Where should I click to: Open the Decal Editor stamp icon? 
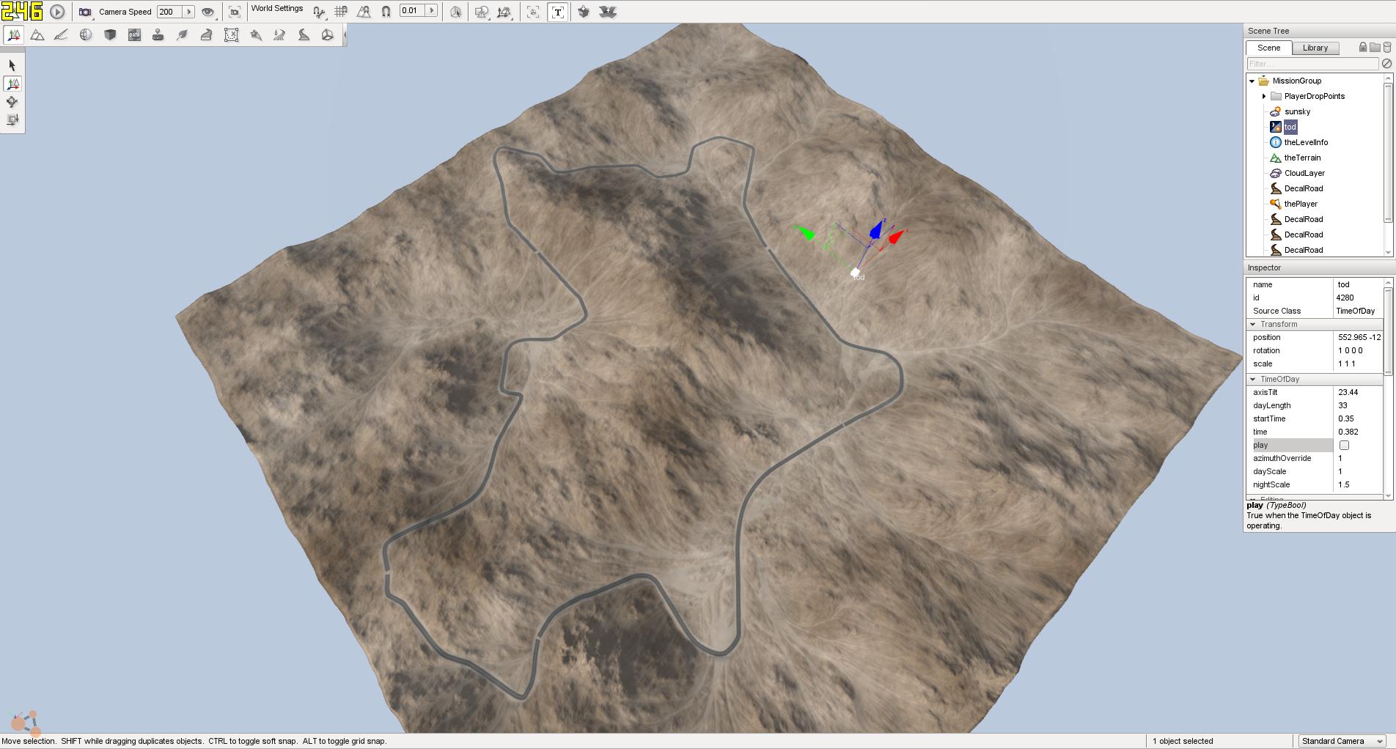click(158, 34)
